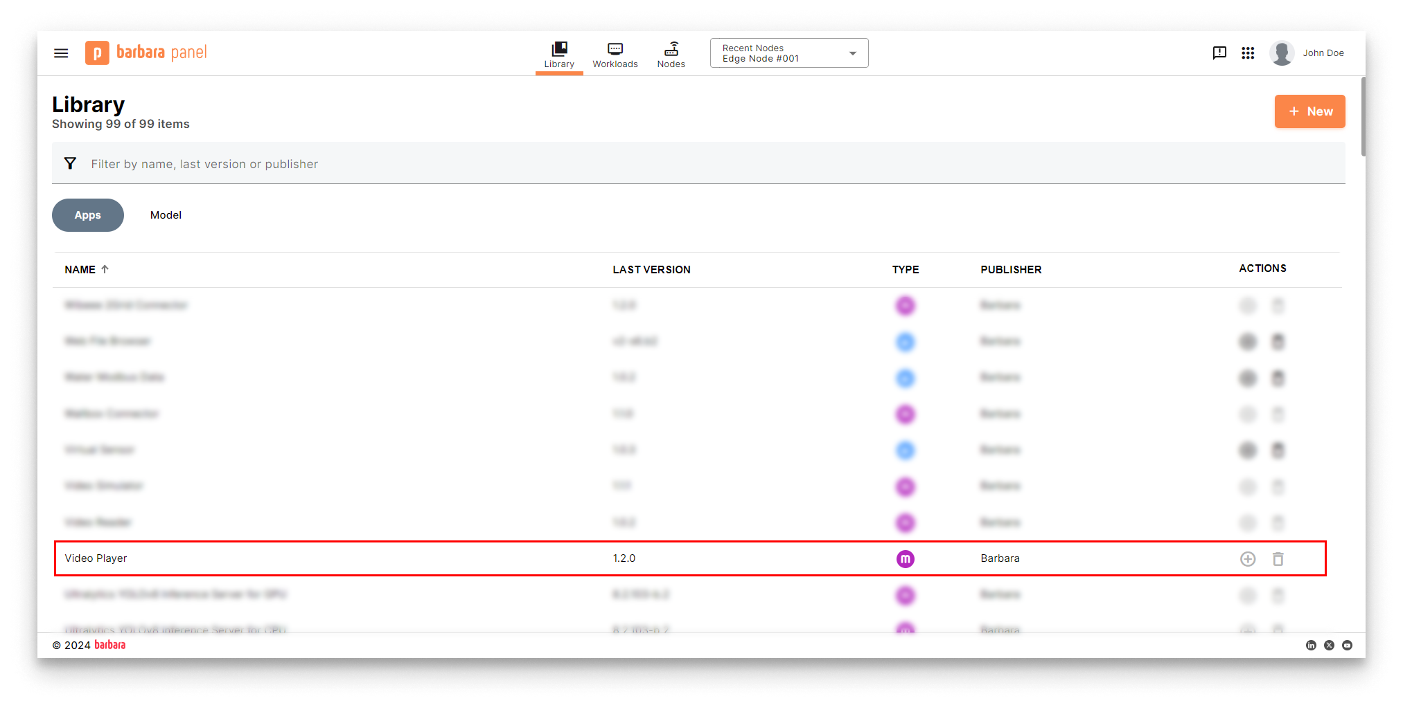Switch to the Model filter
This screenshot has width=1403, height=703.
[x=166, y=215]
